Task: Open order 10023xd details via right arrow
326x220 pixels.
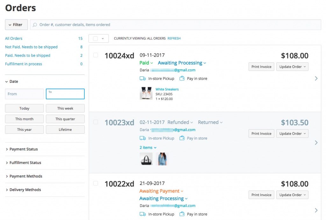Action: [316, 143]
